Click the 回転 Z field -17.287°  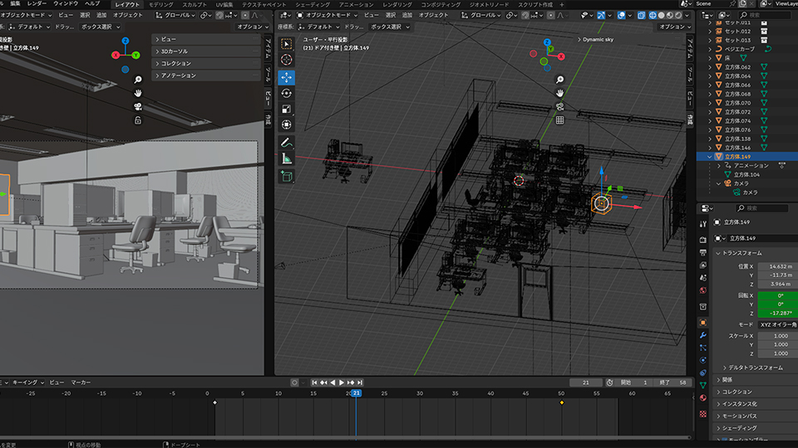778,314
